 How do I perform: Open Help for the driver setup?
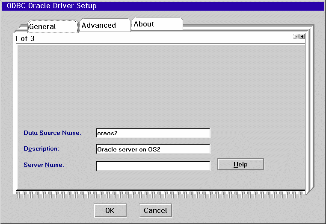(241, 164)
